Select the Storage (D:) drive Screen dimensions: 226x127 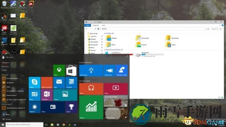tap(150, 55)
